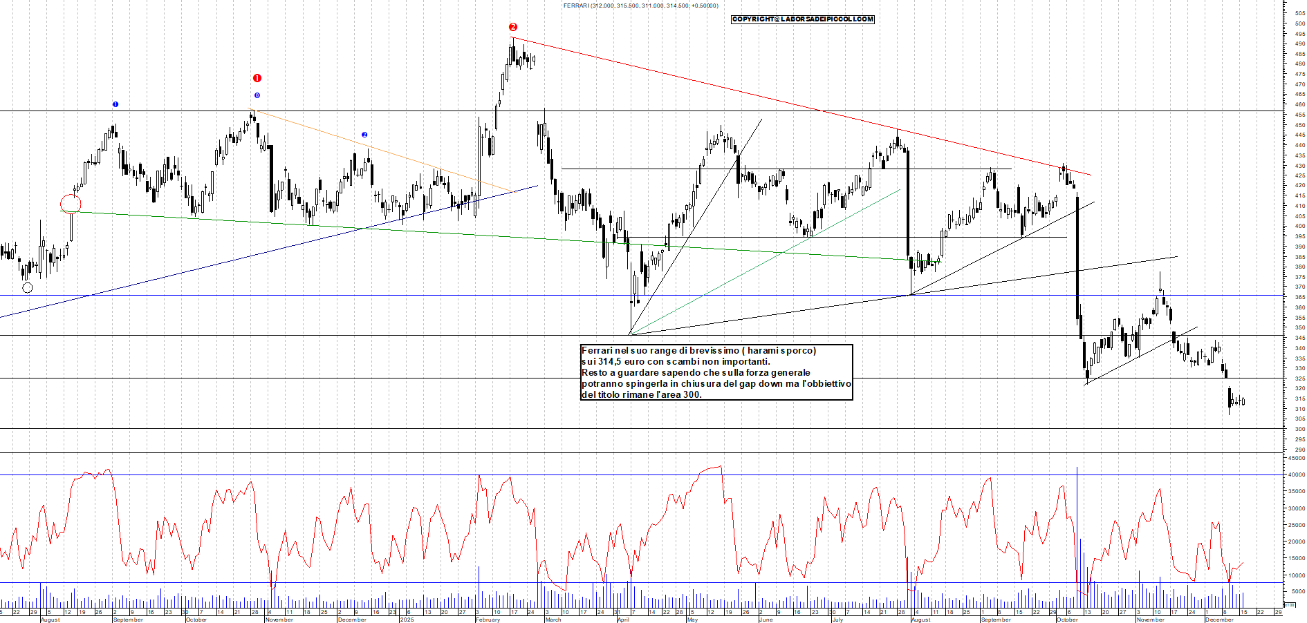The image size is (1307, 623).
Task: Click the 500 value on the price axis
Action: point(1299,23)
